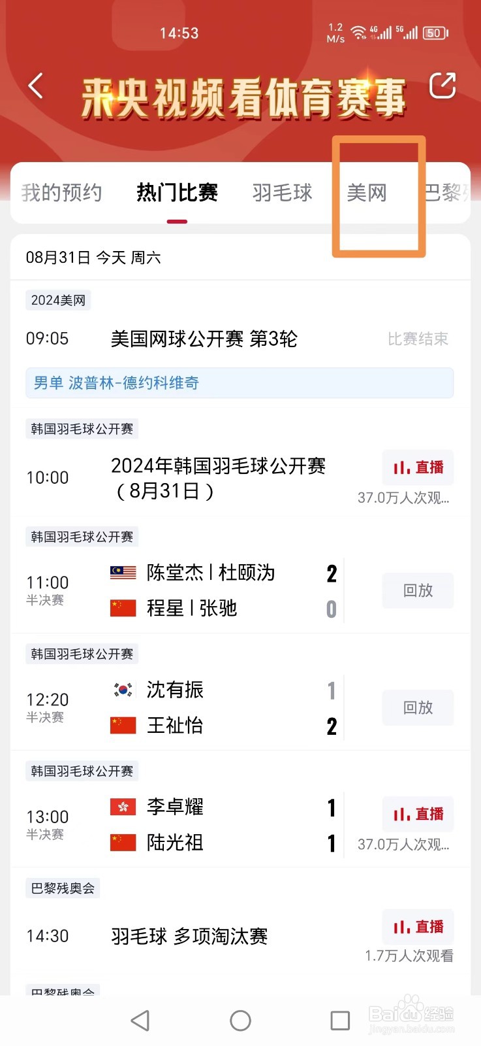Tap 直播 for 李卓耀 vs 陆光祖

(418, 814)
